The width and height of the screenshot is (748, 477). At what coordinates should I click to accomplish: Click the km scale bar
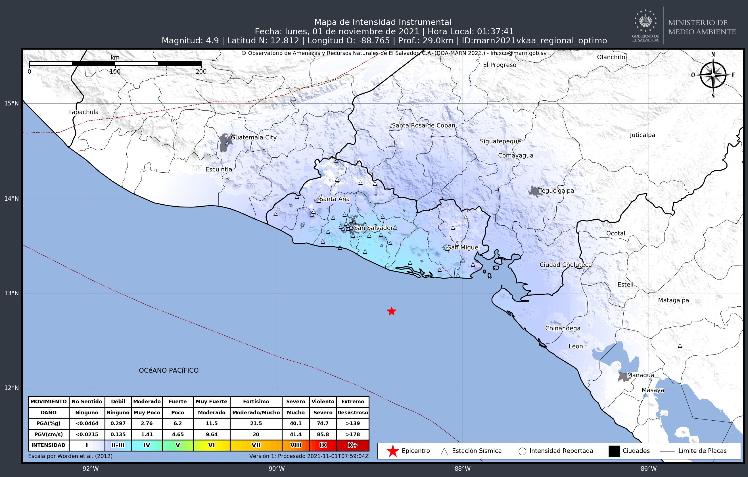(x=115, y=63)
